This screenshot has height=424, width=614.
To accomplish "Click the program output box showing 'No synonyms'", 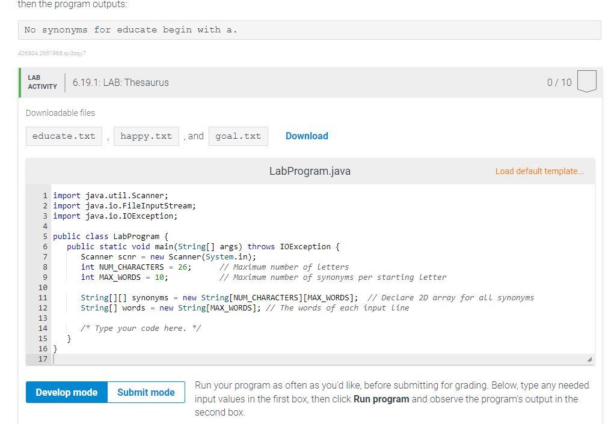I will click(310, 29).
